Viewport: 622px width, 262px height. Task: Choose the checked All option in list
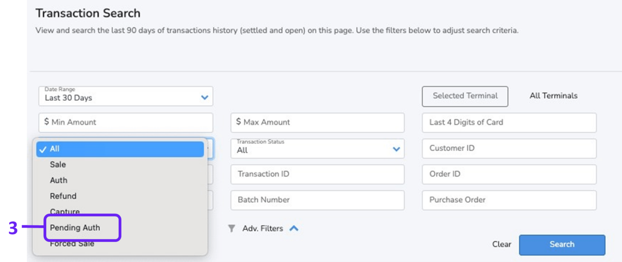click(x=120, y=149)
